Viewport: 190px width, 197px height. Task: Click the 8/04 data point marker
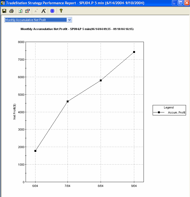pyautogui.click(x=101, y=80)
